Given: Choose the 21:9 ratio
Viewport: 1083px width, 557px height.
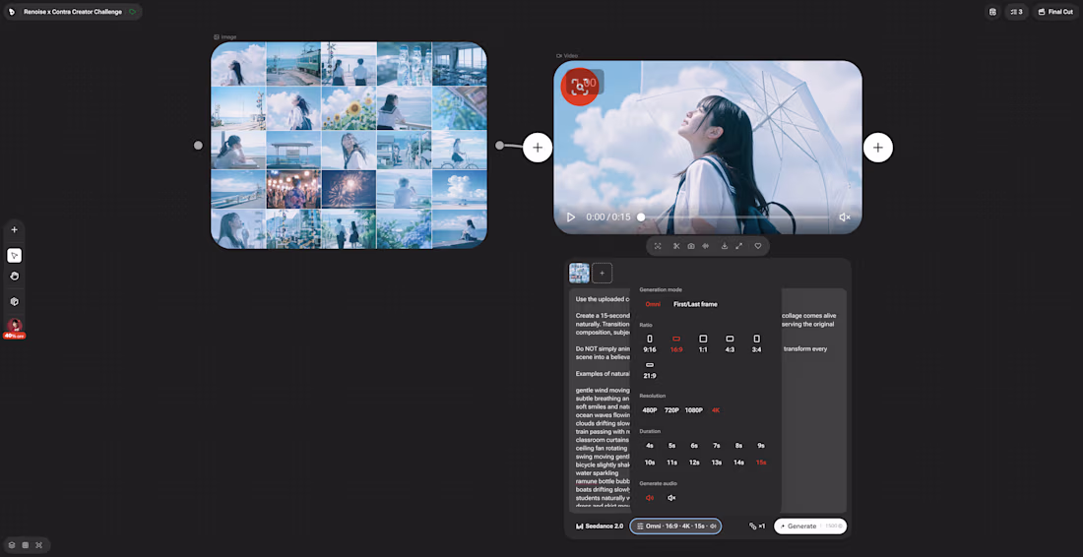Looking at the screenshot, I should point(649,370).
